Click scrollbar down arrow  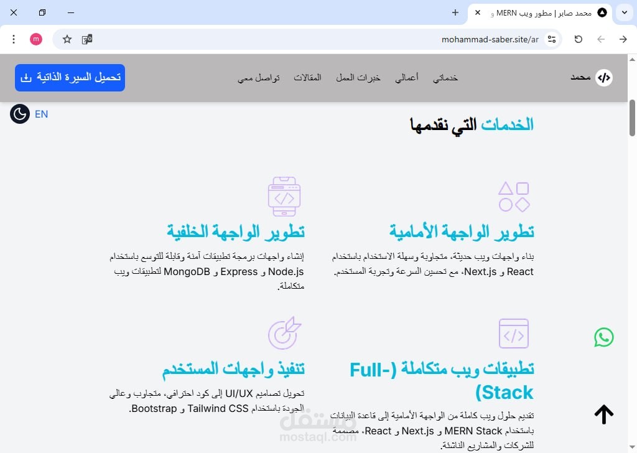632,447
